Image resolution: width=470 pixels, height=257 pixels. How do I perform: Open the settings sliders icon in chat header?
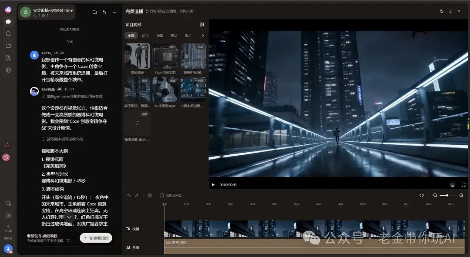[x=104, y=12]
